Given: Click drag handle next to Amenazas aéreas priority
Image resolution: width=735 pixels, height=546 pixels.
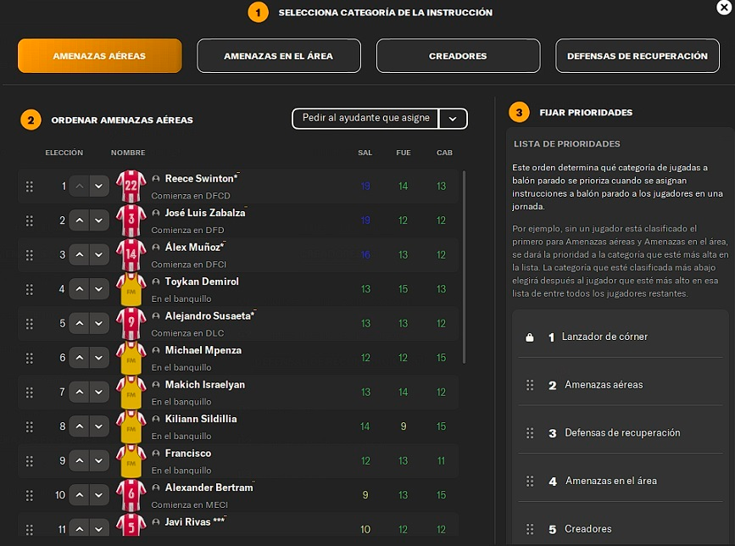Looking at the screenshot, I should [530, 385].
